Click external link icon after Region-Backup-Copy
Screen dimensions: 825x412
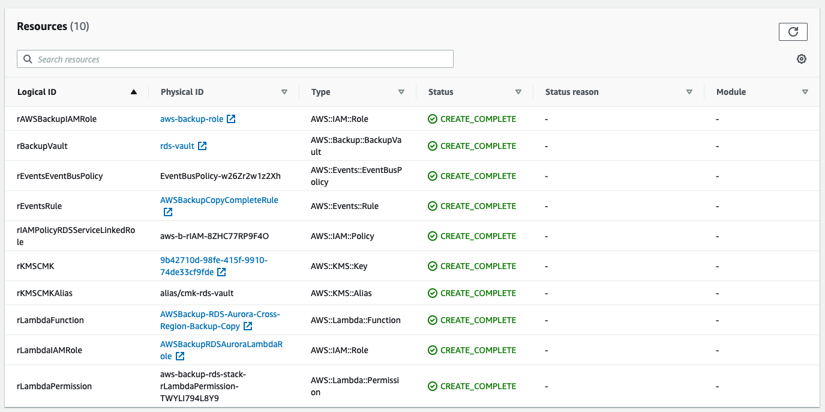pyautogui.click(x=248, y=326)
